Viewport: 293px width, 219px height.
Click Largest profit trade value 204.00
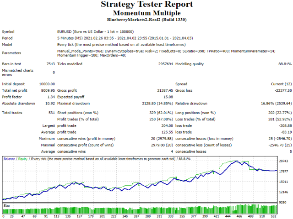coord(167,126)
